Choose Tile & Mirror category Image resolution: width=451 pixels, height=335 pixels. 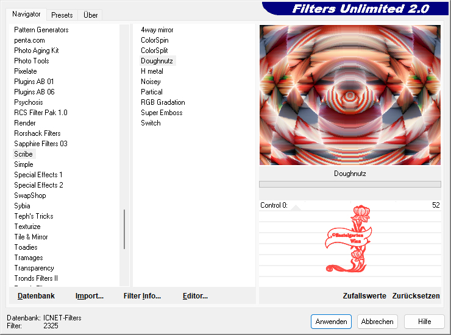point(31,237)
